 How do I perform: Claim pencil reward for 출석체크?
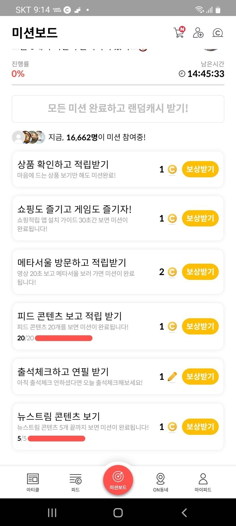tap(200, 377)
